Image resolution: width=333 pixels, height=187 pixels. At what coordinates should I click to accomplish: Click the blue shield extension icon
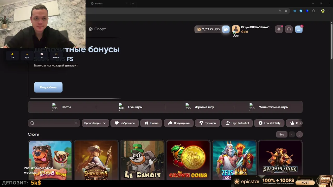pos(307,11)
